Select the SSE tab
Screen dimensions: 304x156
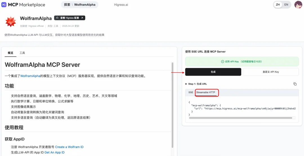tap(191, 92)
